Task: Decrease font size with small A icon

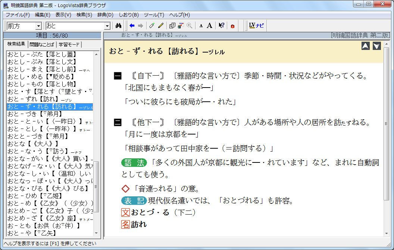Action: (201, 26)
